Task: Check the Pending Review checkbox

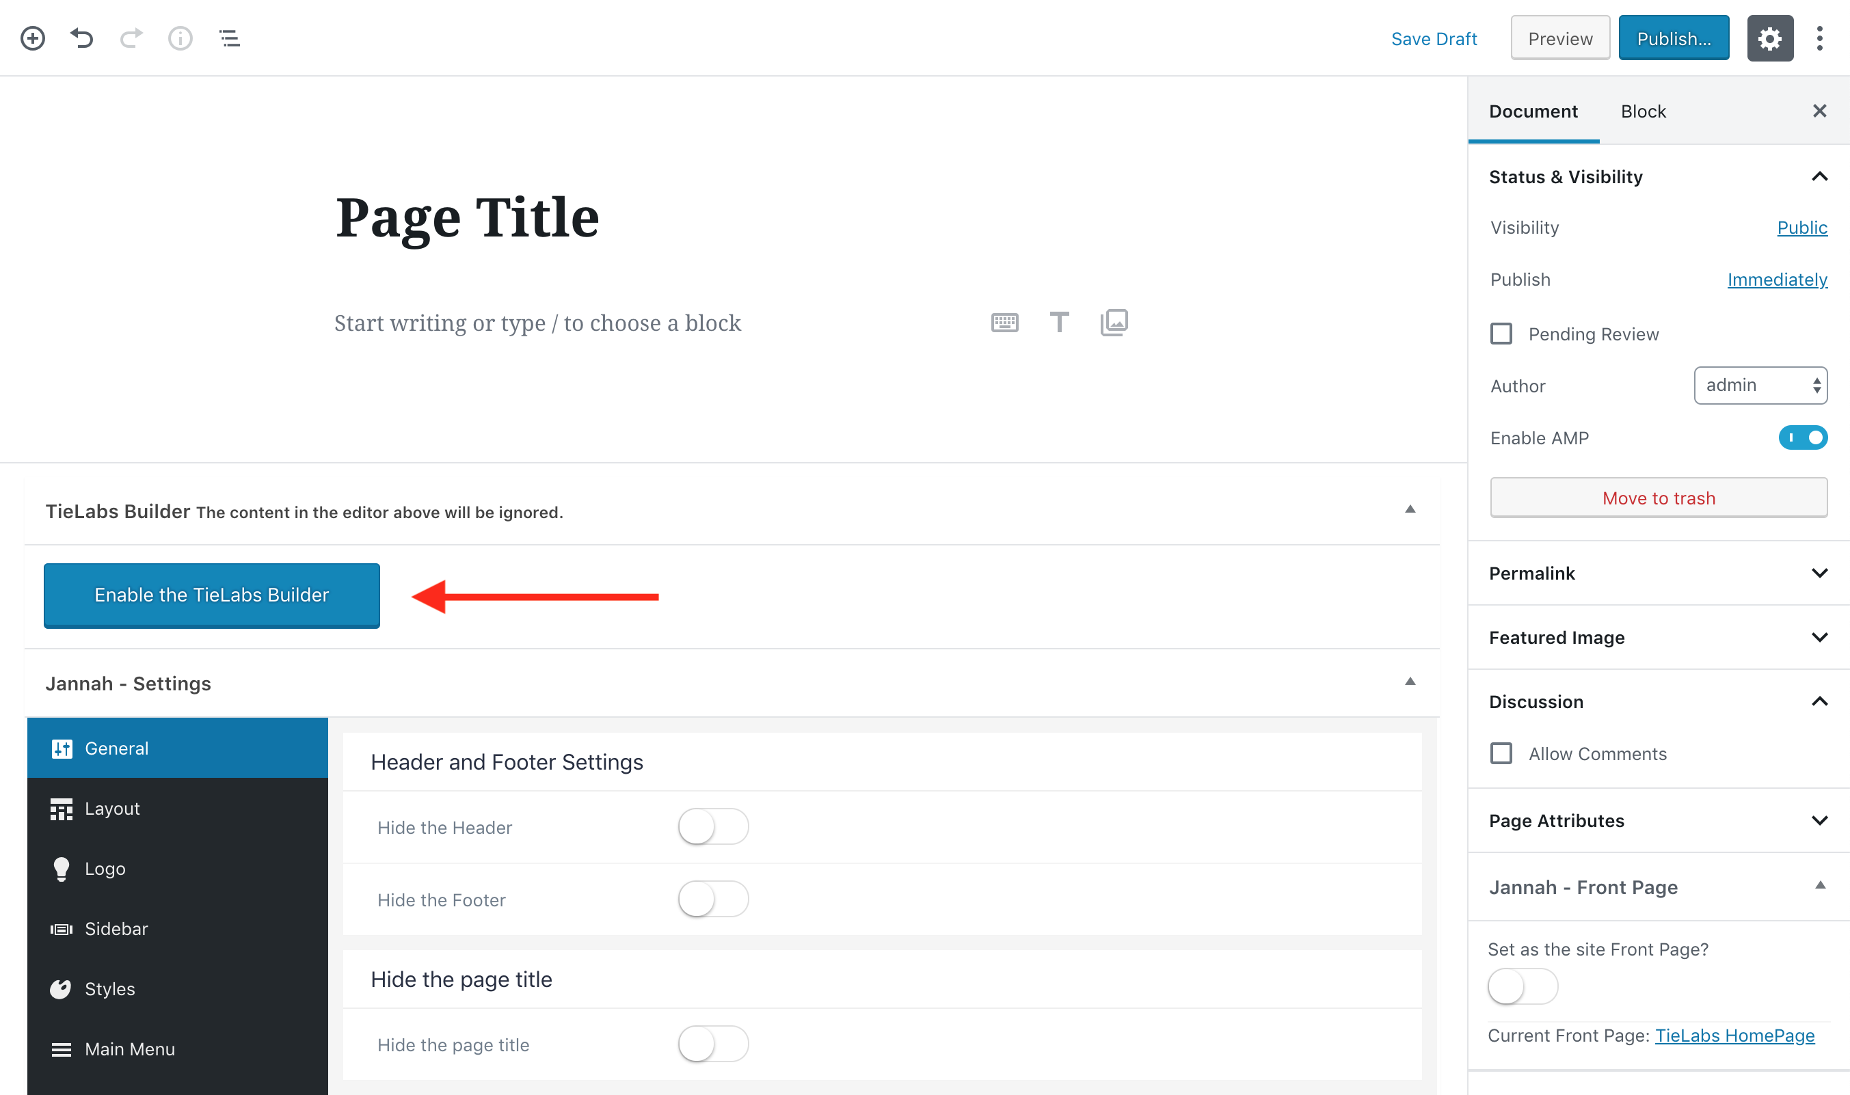Action: pos(1501,334)
